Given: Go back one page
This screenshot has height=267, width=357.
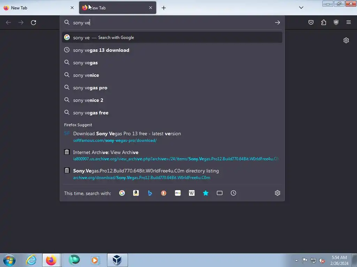Looking at the screenshot, I should tap(8, 23).
